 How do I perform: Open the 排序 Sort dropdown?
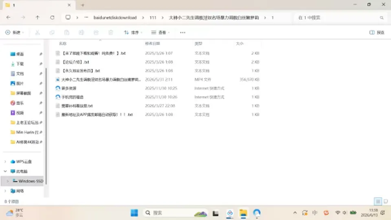(133, 33)
